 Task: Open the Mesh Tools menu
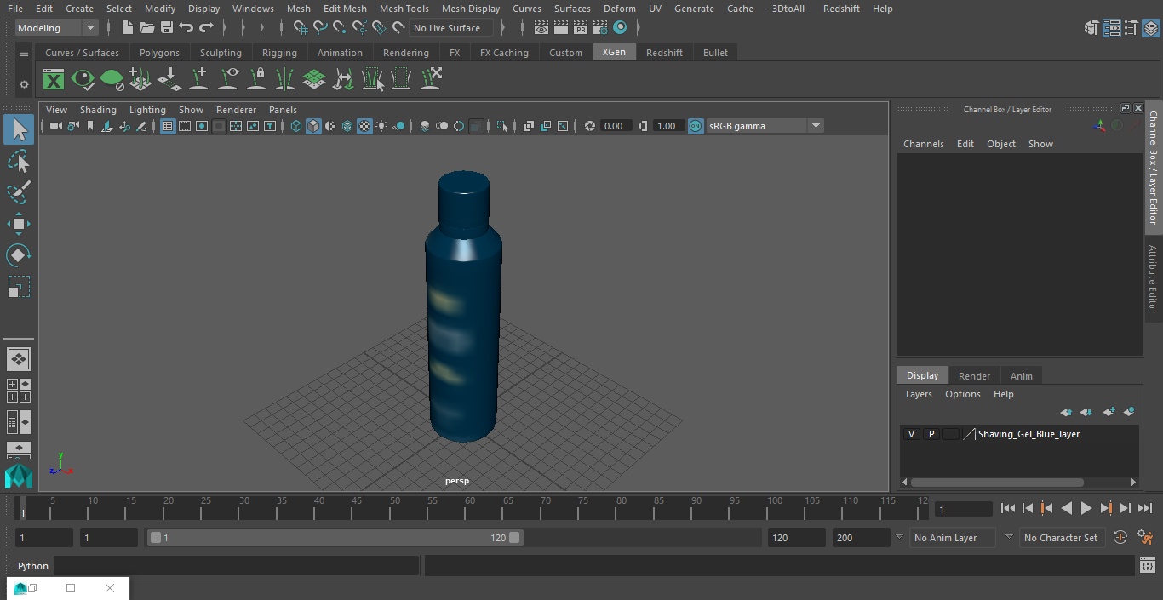pyautogui.click(x=404, y=9)
